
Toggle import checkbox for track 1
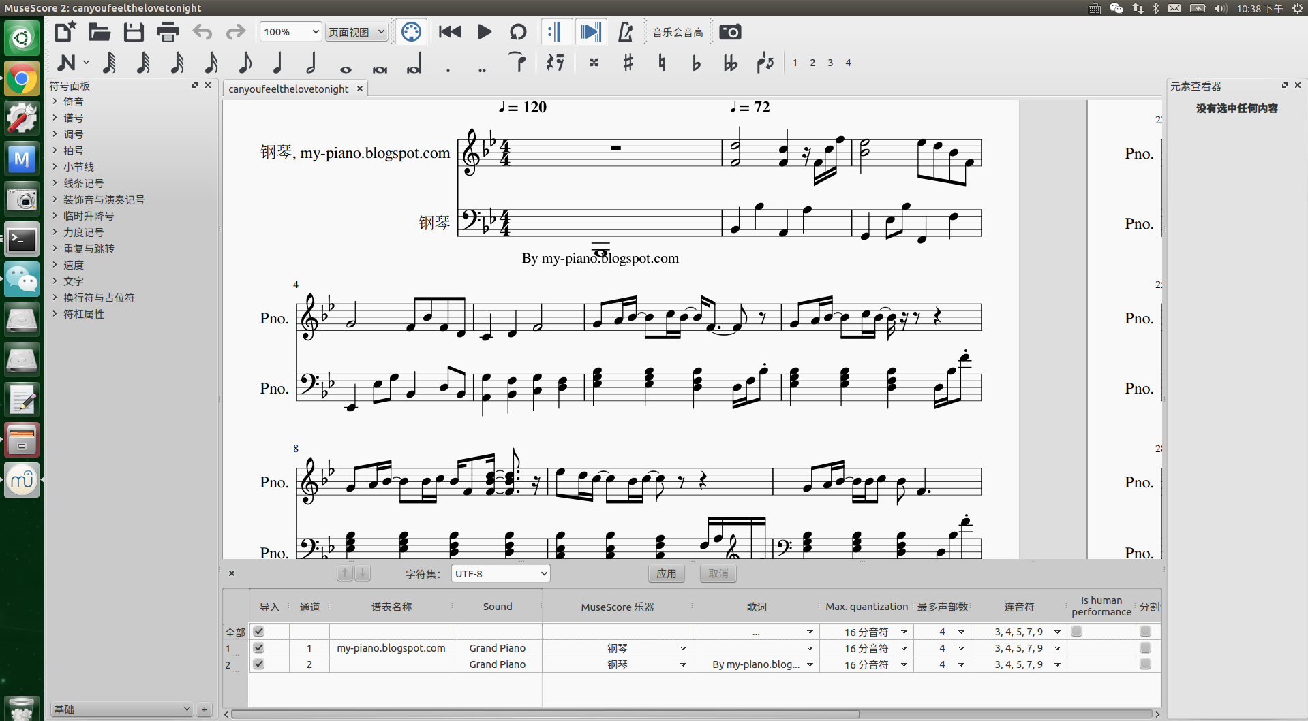click(x=258, y=647)
